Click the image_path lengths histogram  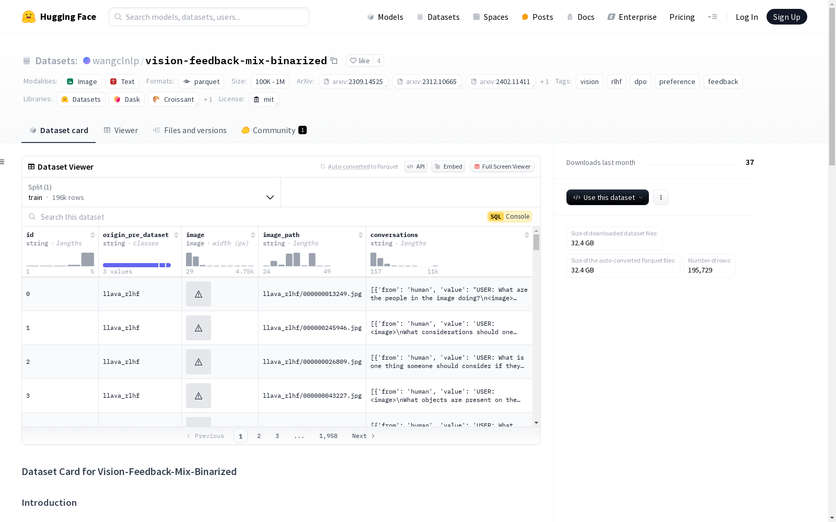[x=297, y=259]
